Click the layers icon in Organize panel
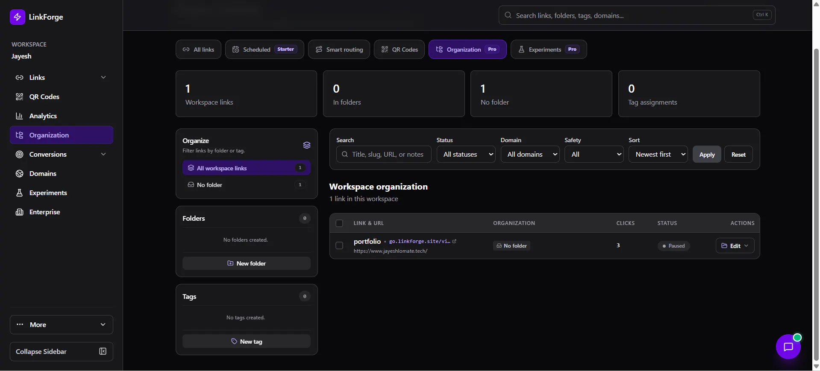Viewport: 820px width, 371px height. pos(307,145)
